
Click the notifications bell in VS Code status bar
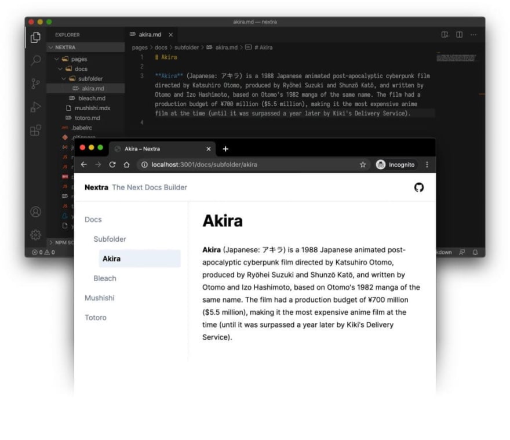(x=475, y=252)
